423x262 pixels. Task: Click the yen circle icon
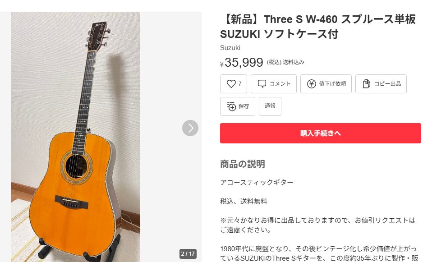coord(311,84)
